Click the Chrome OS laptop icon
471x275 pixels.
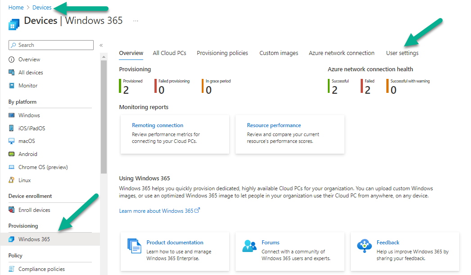(11, 167)
